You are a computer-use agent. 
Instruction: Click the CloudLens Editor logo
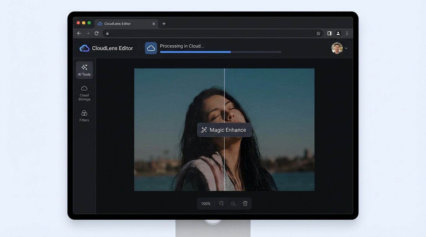click(85, 48)
